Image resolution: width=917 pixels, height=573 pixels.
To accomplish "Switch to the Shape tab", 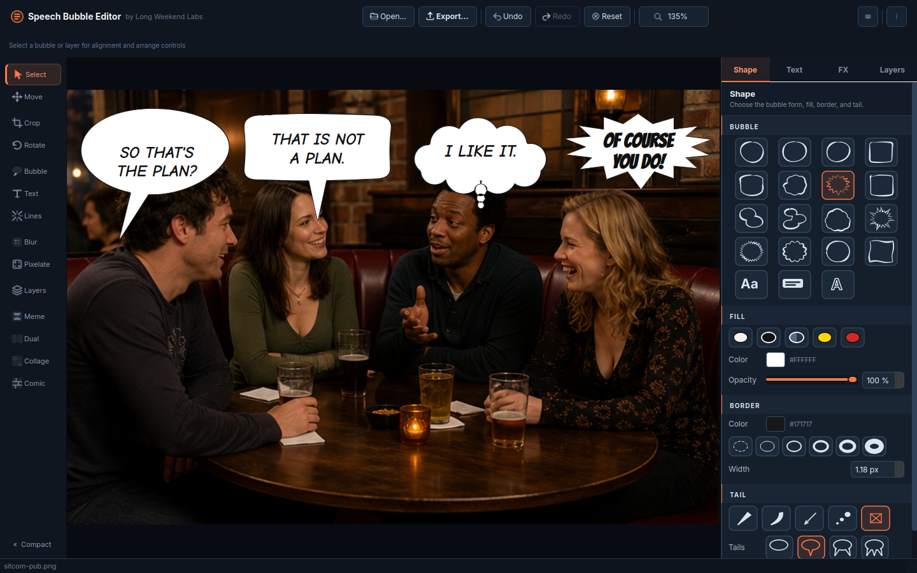I will [x=745, y=70].
